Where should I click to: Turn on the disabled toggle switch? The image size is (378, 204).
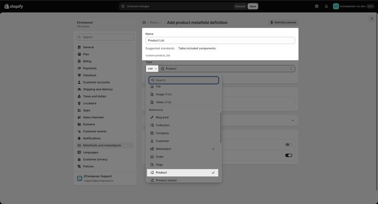(289, 144)
